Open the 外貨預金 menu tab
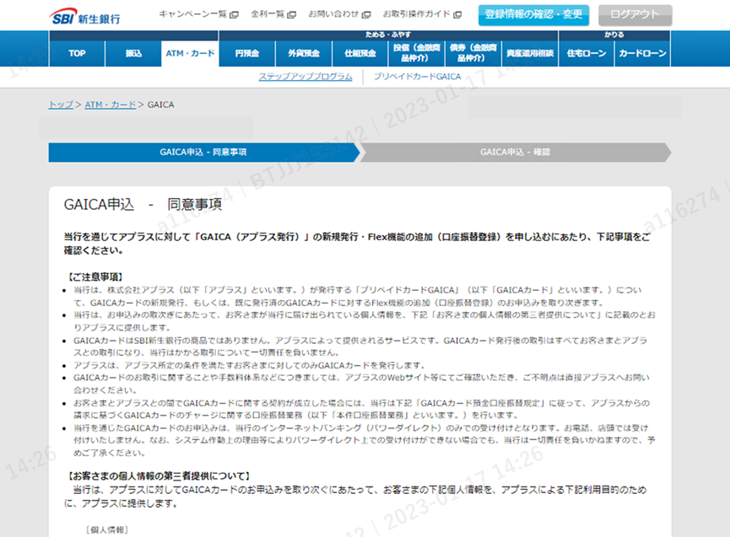 [304, 53]
